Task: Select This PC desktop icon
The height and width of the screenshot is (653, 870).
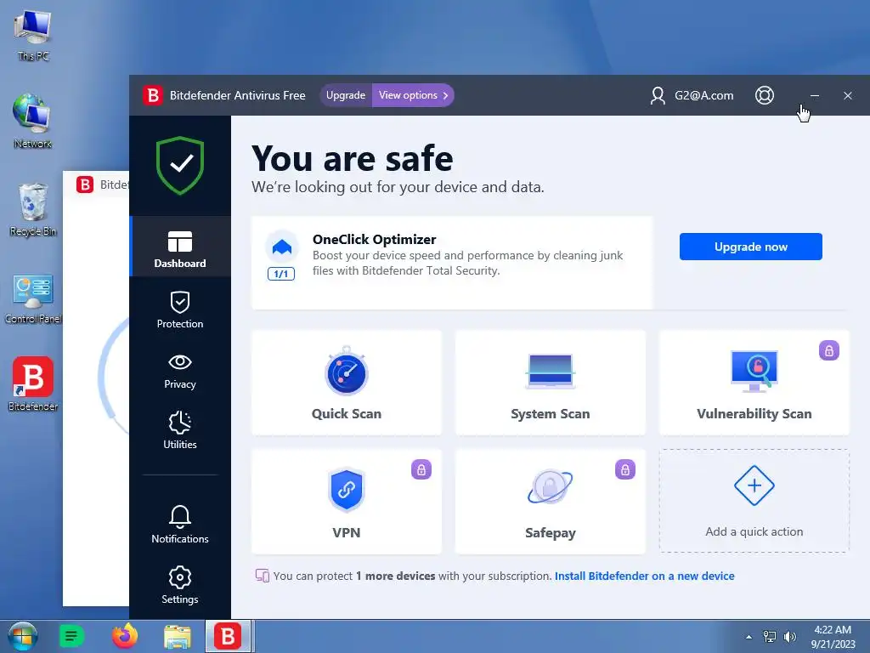Action: [33, 36]
